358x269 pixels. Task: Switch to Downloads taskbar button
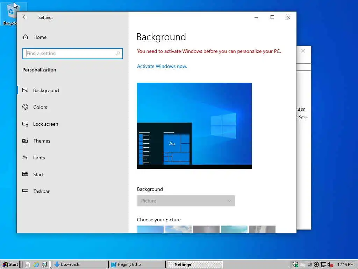click(80, 264)
